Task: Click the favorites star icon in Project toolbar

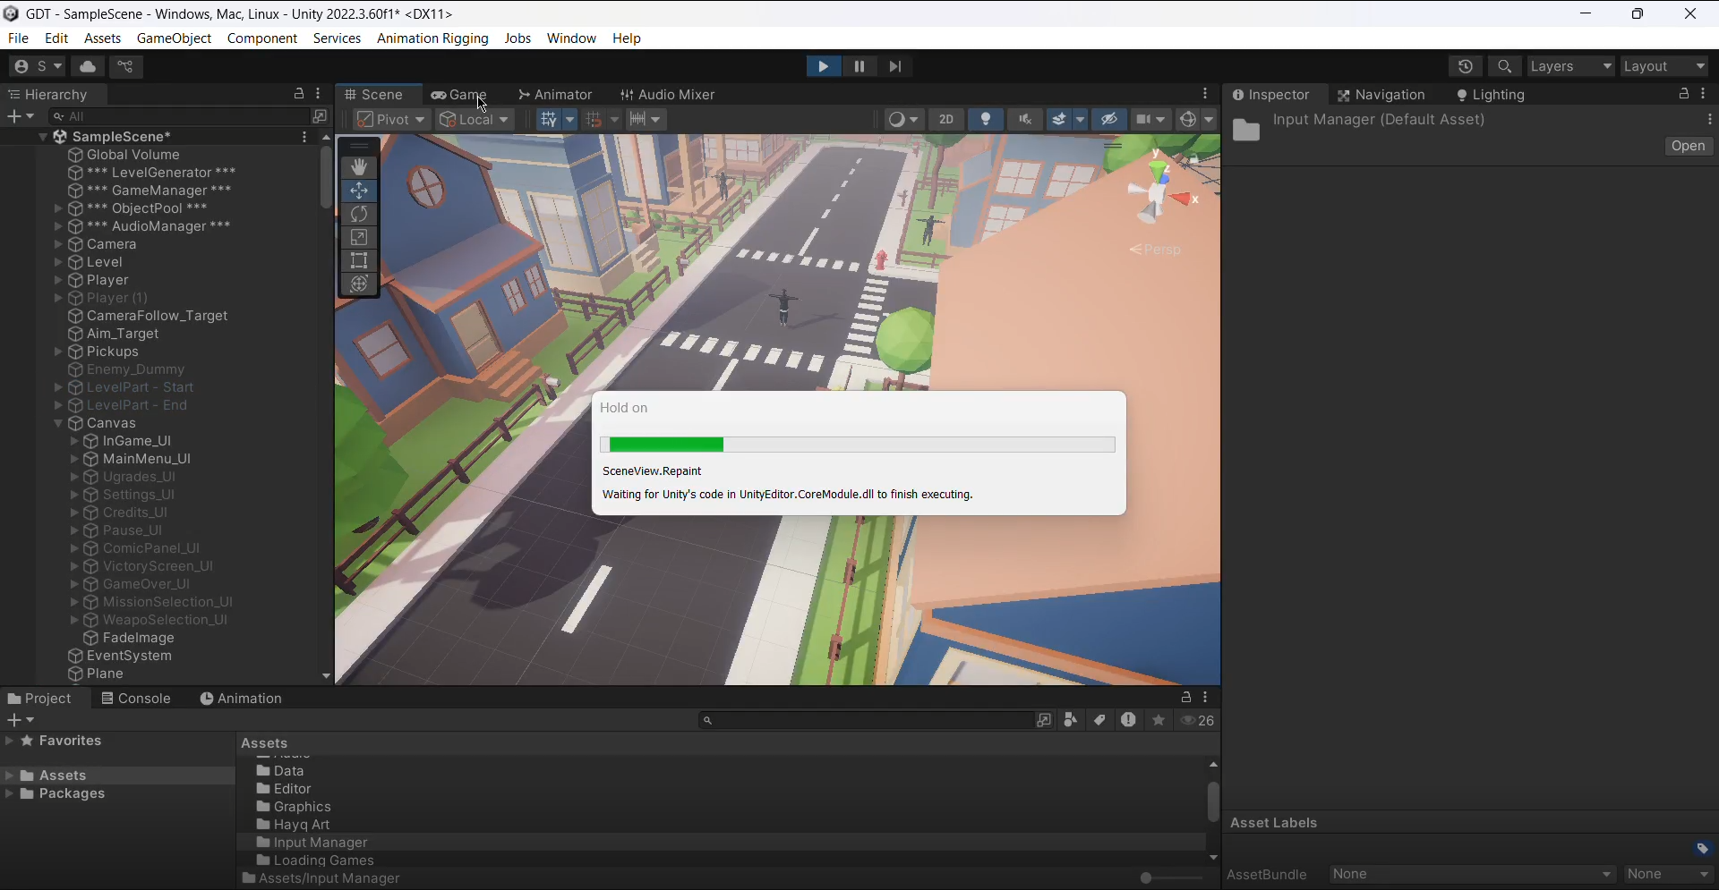Action: (1159, 720)
